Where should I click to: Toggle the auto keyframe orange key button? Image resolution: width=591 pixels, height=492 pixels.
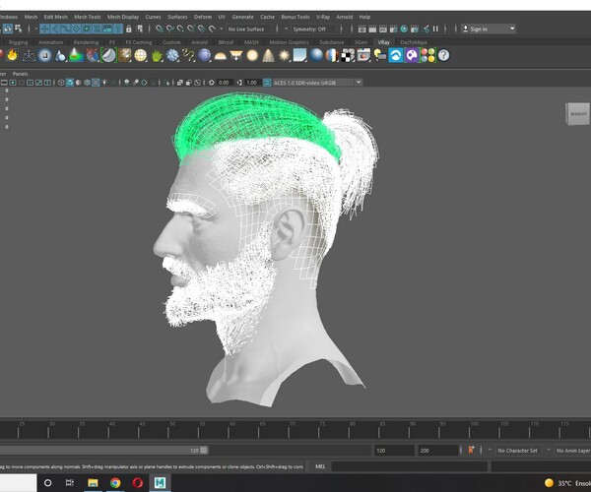(471, 450)
